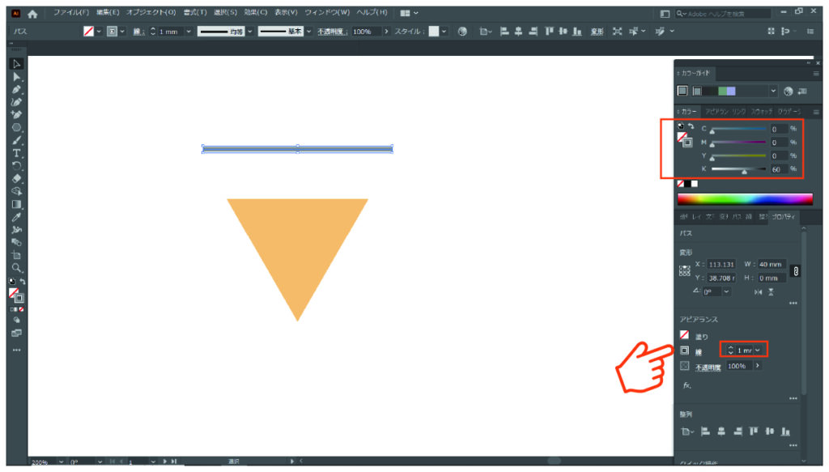Open graphic style dropdown
The image size is (829, 472).
click(x=444, y=32)
